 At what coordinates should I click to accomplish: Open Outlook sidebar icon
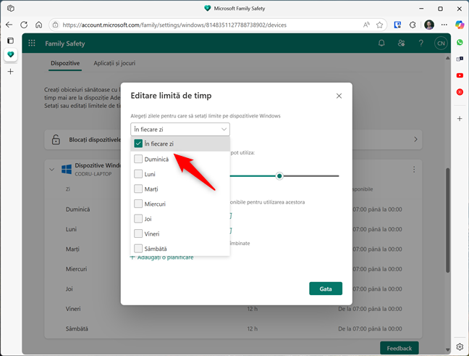point(460,59)
